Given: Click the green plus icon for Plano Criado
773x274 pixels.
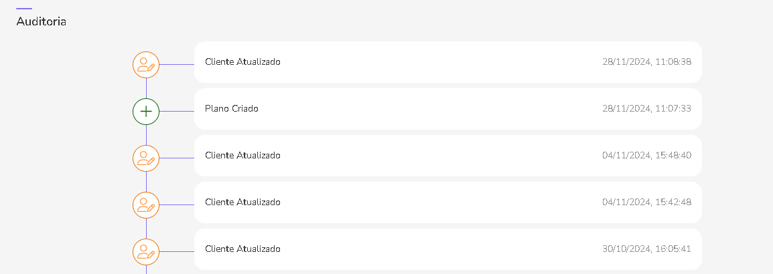Looking at the screenshot, I should [146, 112].
